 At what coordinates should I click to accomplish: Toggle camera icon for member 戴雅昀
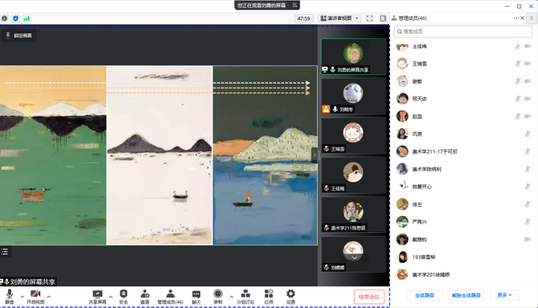tap(527, 239)
